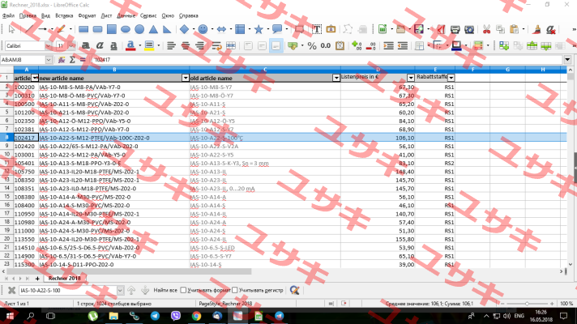
Task: Click the font color swatch
Action: (x=130, y=45)
